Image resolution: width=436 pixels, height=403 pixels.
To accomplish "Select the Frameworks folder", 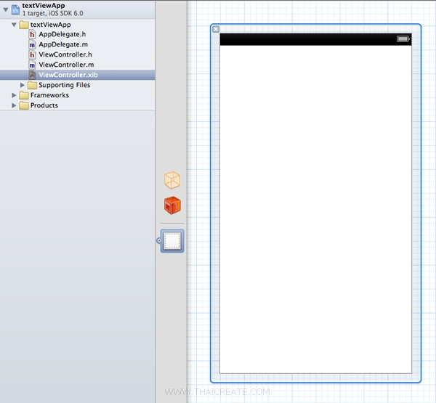I will click(x=49, y=95).
